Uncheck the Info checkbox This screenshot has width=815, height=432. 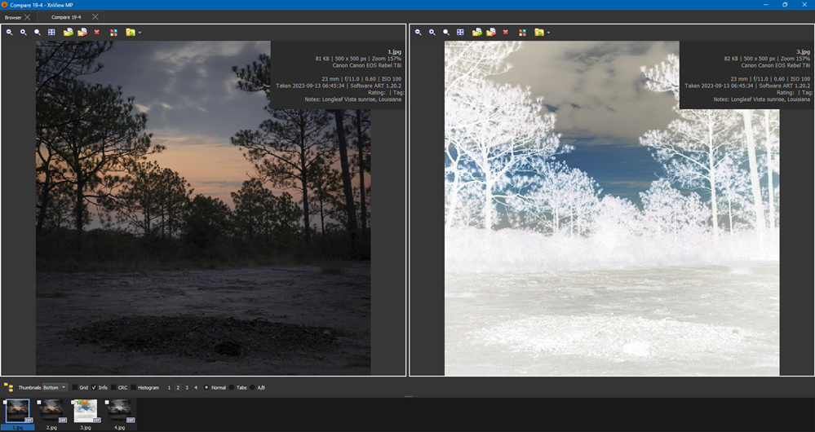click(x=95, y=387)
